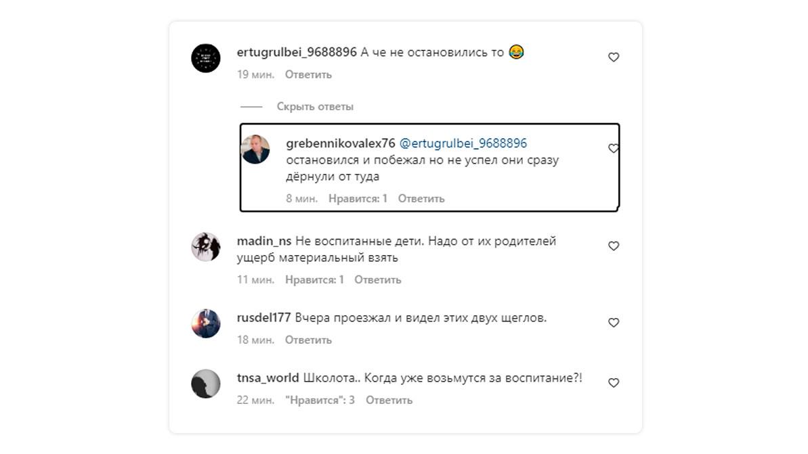Image resolution: width=808 pixels, height=454 pixels.
Task: Like the reply from grebennikovalex76
Action: click(614, 148)
